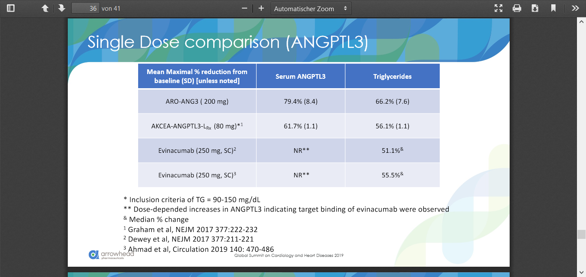
Task: Print the PDF document
Action: pyautogui.click(x=517, y=8)
